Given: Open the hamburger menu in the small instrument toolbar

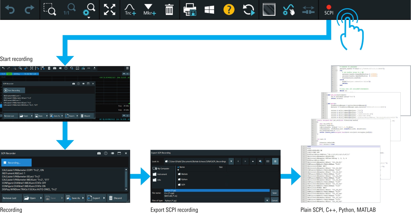Looking at the screenshot, I should point(127,68).
